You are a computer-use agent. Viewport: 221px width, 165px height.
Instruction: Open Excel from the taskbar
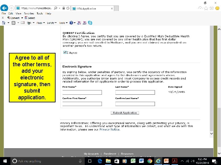(133, 161)
